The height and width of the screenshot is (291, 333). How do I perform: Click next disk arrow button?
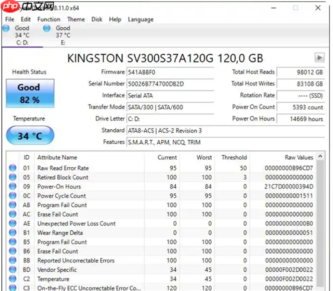320,58
